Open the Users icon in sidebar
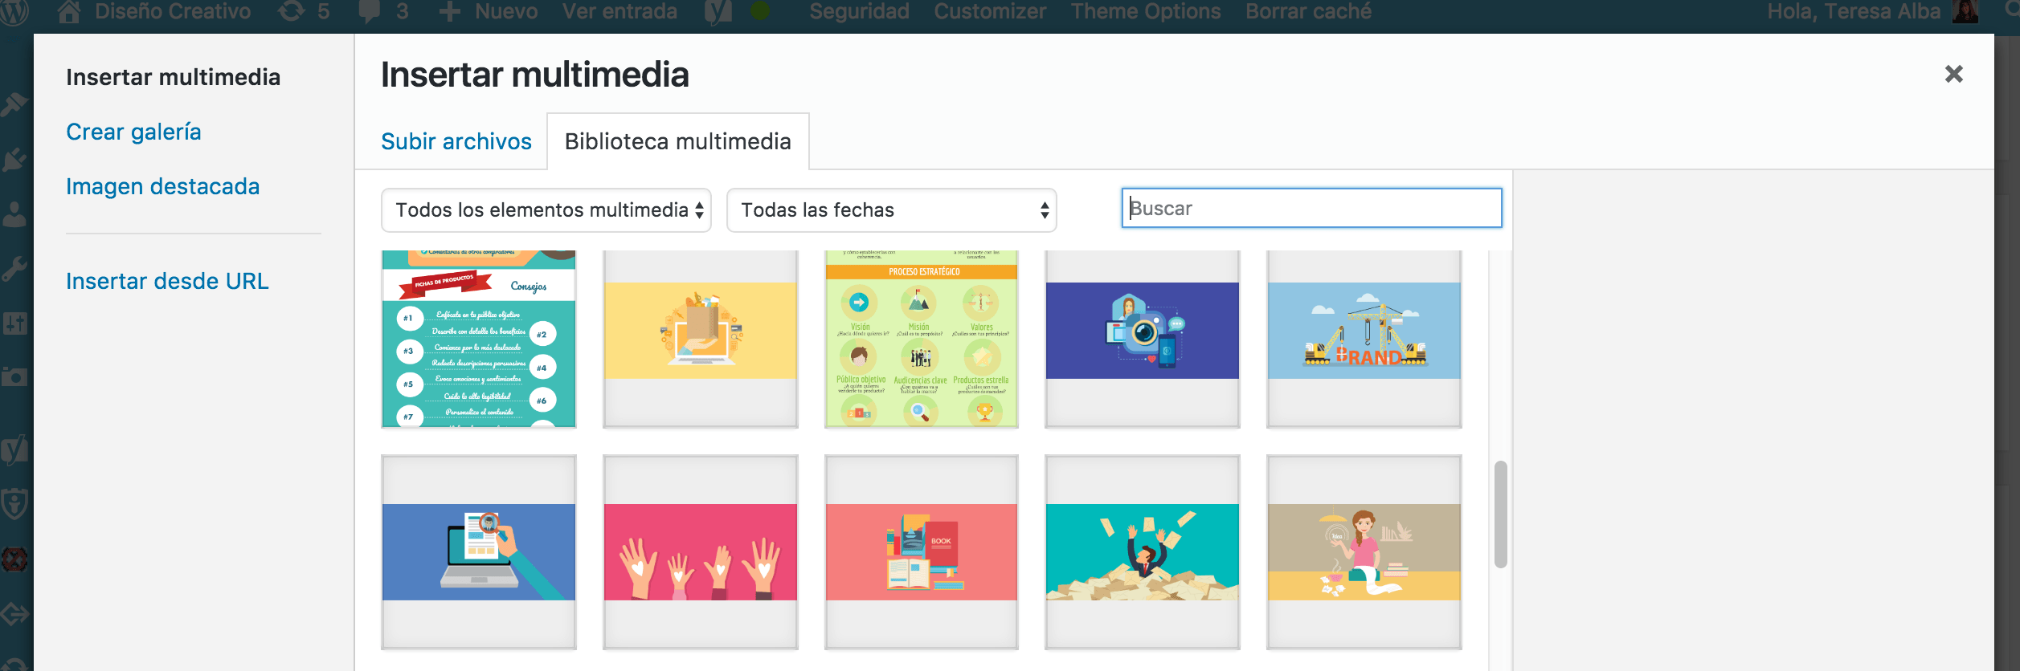 coord(14,213)
